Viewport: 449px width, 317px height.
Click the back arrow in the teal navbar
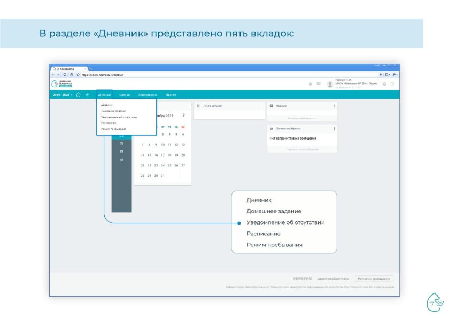(87, 94)
